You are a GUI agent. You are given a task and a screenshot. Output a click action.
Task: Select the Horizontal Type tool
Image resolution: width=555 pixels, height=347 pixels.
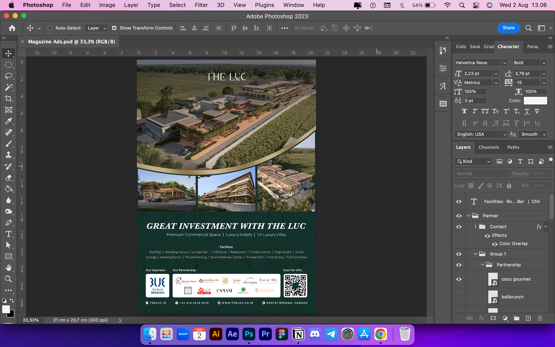pyautogui.click(x=8, y=234)
